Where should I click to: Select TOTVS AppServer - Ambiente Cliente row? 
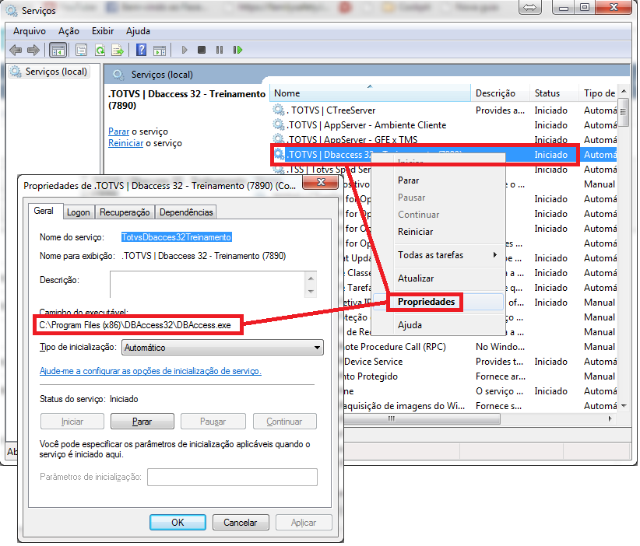444,124
